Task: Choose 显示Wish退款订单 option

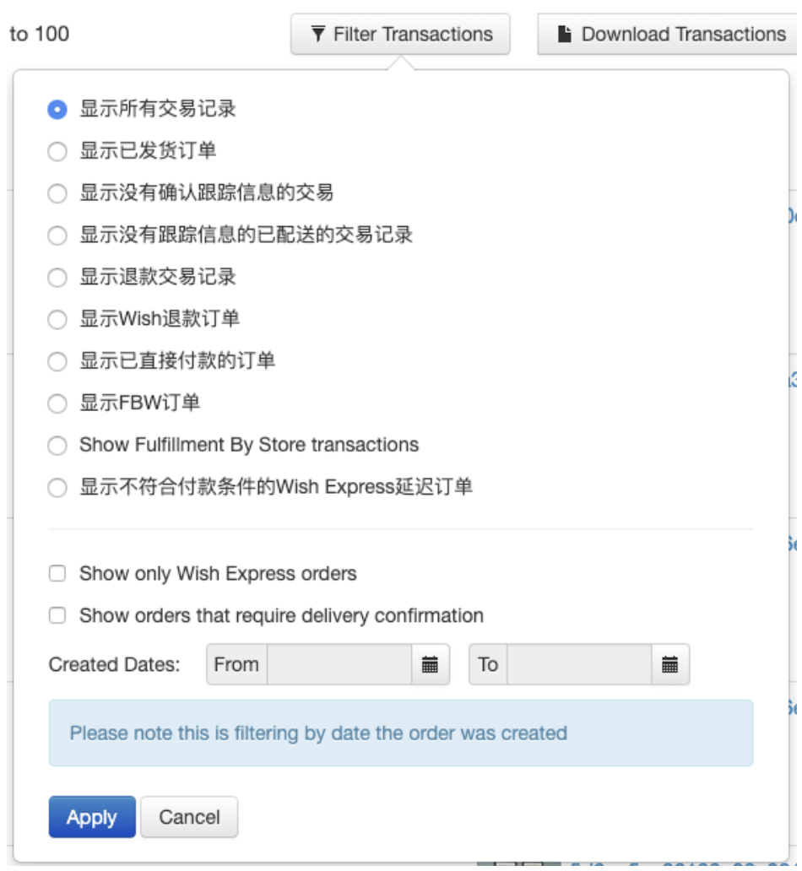Action: pyautogui.click(x=57, y=319)
